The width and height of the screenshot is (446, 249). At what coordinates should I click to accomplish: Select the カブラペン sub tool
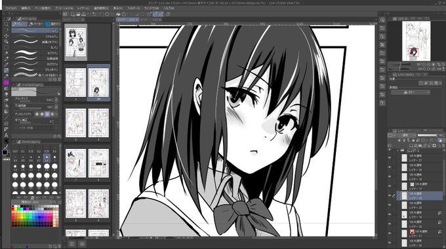[35, 53]
